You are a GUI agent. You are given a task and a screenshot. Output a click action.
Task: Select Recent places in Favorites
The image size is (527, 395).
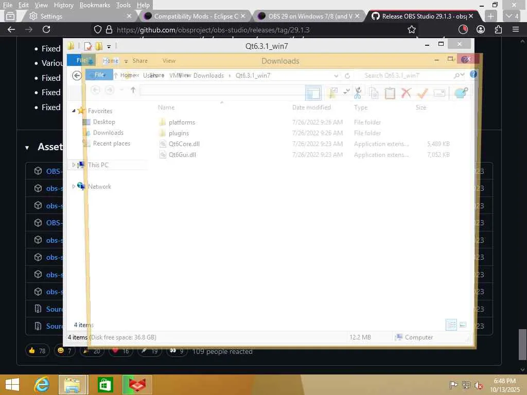pyautogui.click(x=112, y=143)
